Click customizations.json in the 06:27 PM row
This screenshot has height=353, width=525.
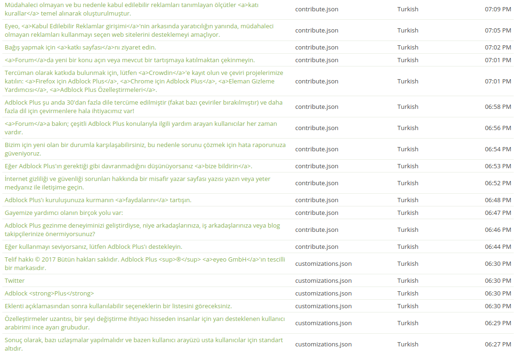(x=323, y=344)
